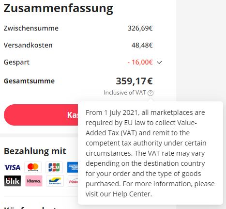The image size is (226, 209).
Task: Click the red -16,00€ savings amount
Action: 140,62
